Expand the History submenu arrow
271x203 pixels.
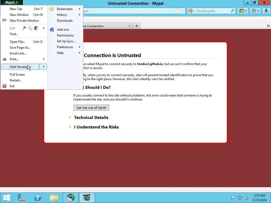coord(79,15)
